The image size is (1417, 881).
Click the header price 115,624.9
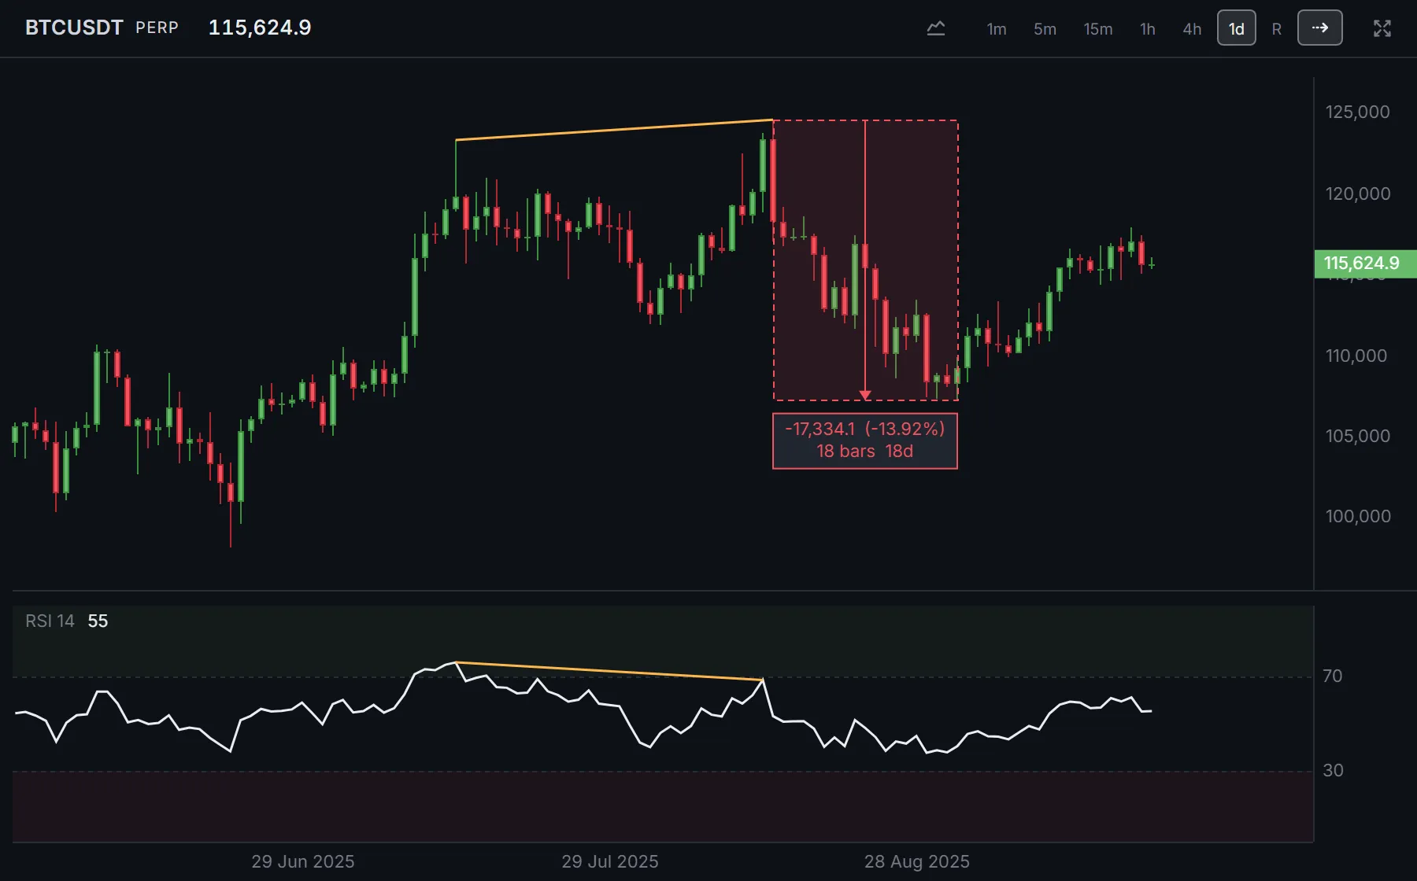[x=260, y=28]
